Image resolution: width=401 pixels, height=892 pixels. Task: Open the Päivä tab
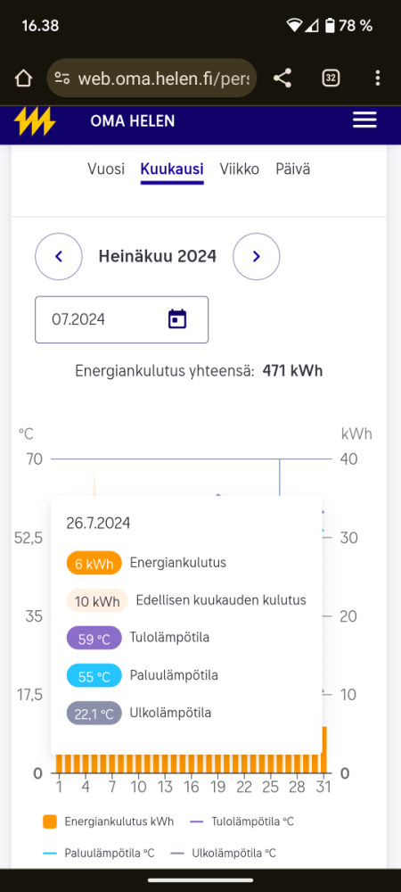pos(293,169)
